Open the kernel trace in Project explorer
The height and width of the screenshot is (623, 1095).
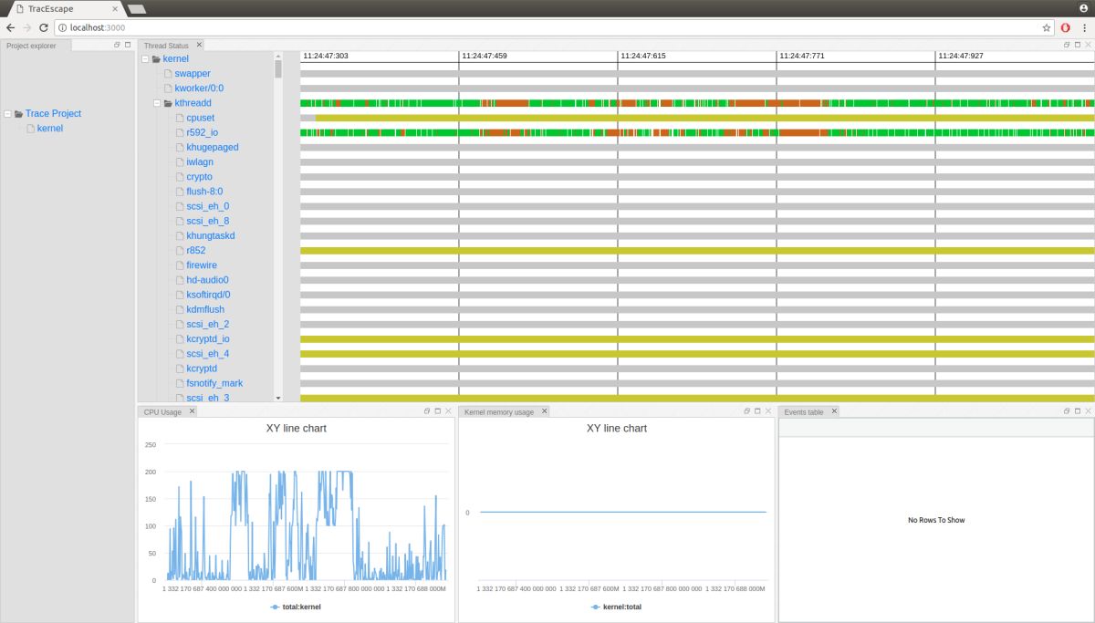(50, 129)
